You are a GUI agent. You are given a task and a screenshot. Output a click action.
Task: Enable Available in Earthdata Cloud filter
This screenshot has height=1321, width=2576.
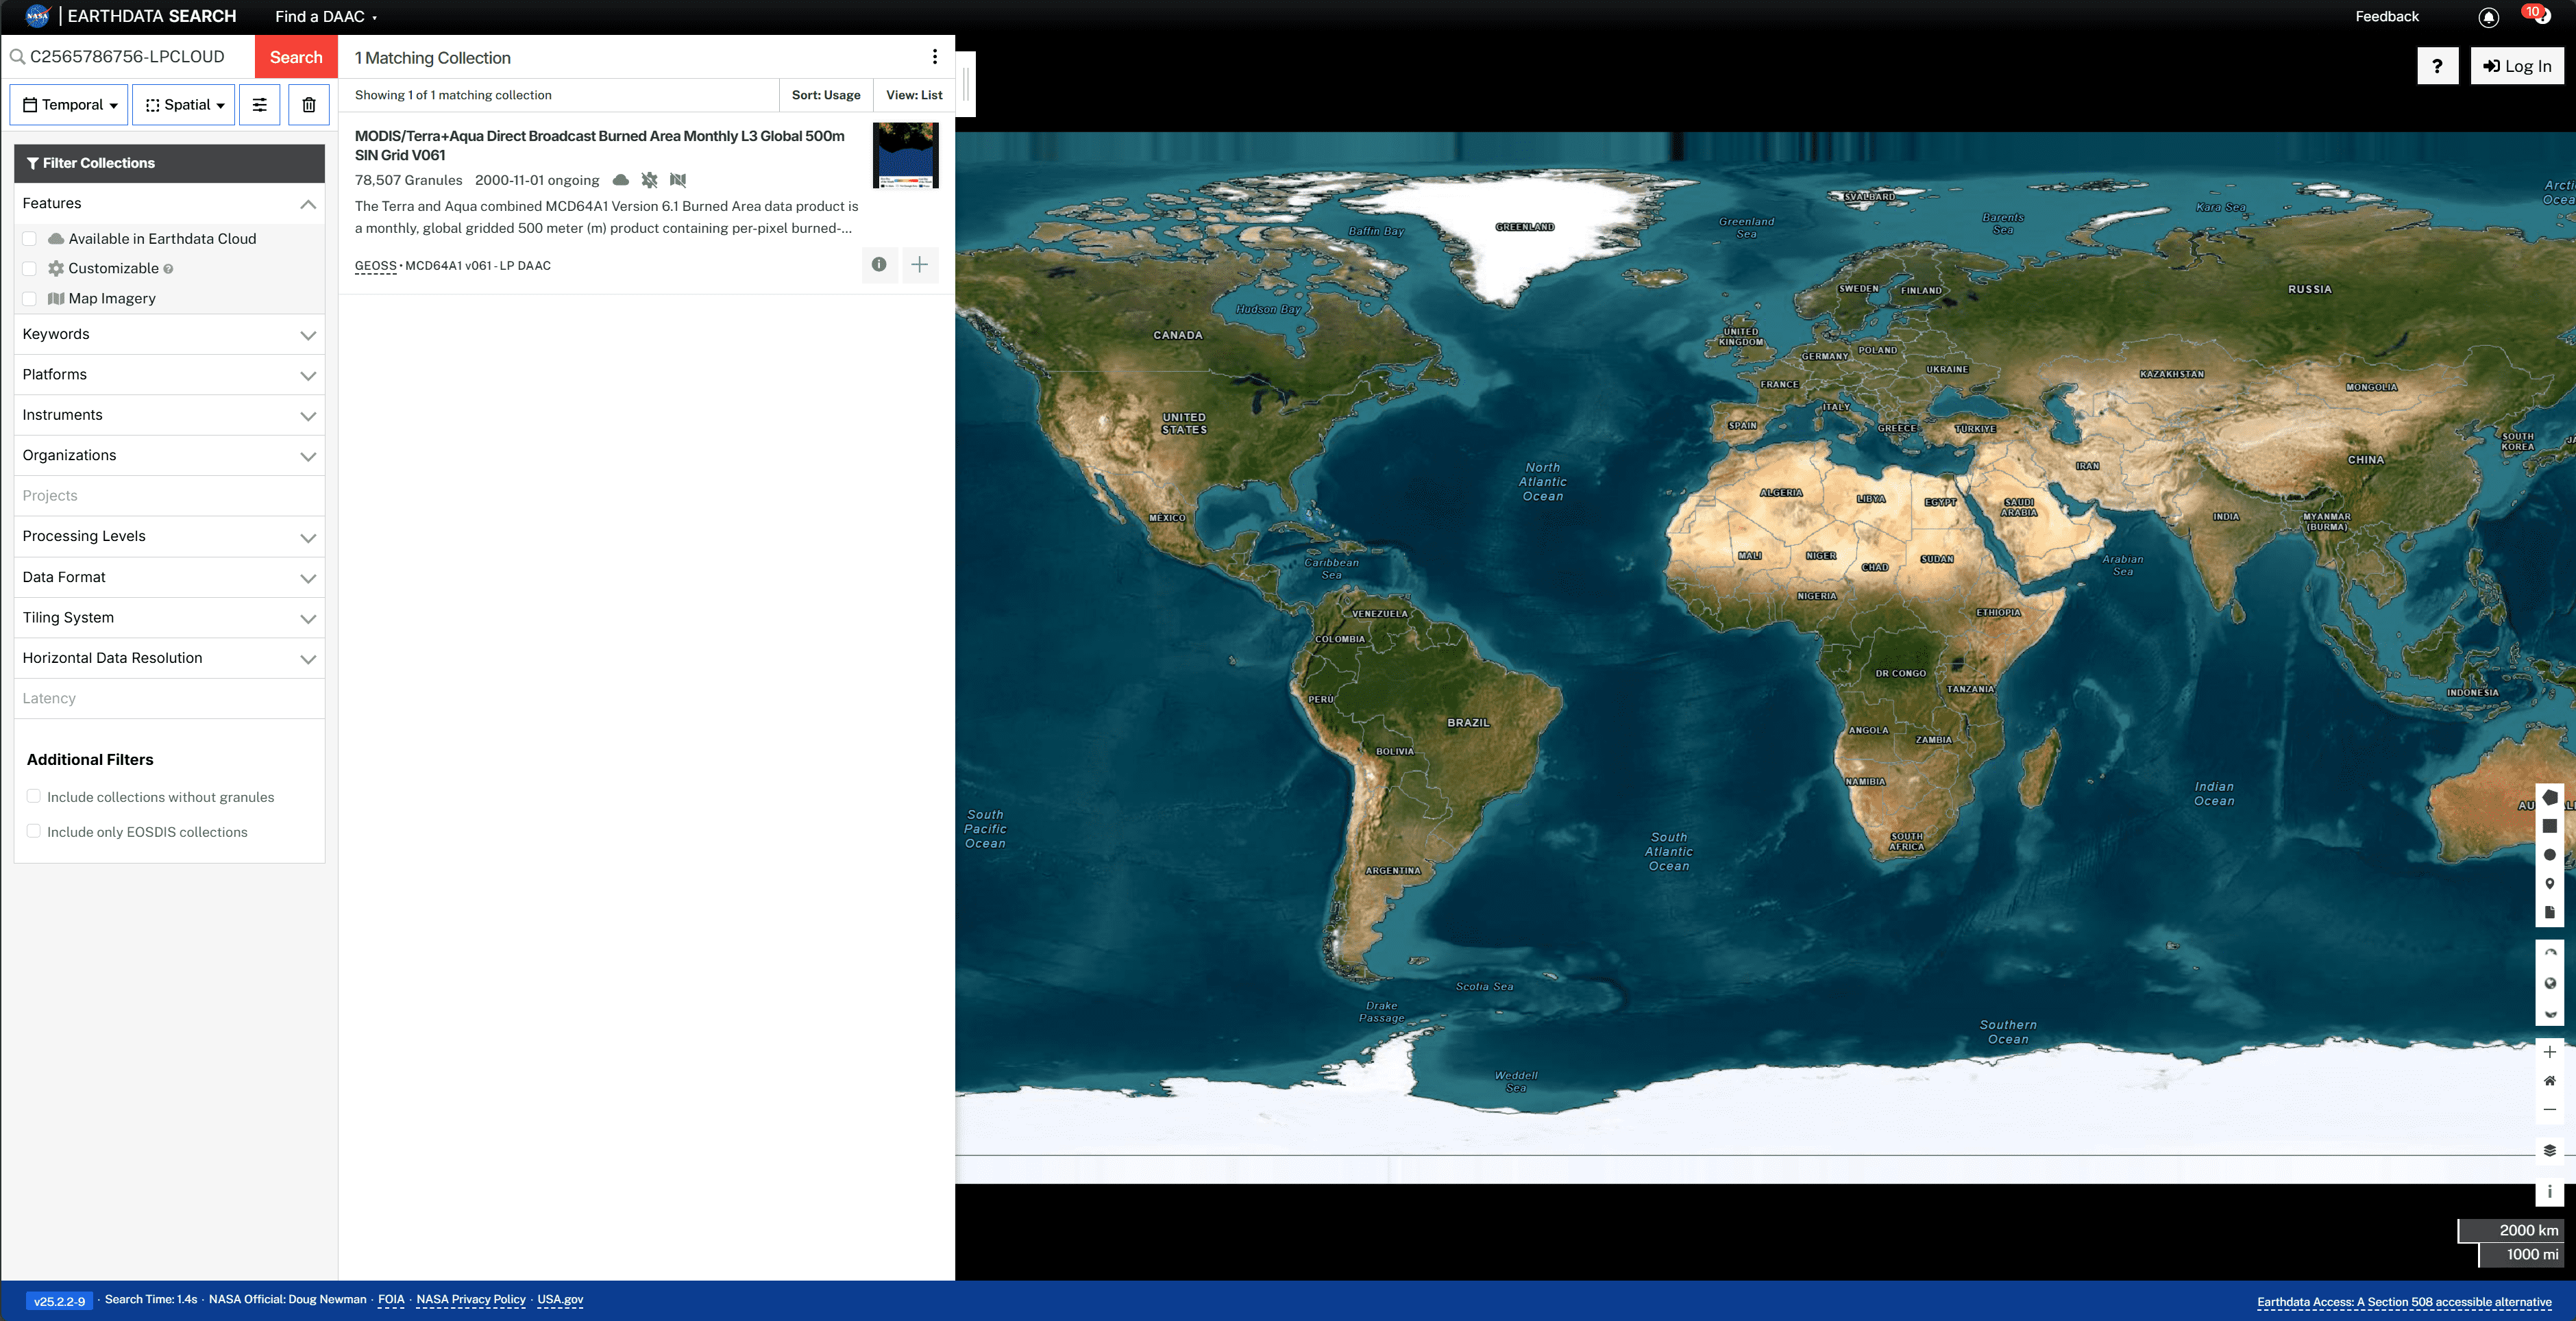click(x=30, y=239)
